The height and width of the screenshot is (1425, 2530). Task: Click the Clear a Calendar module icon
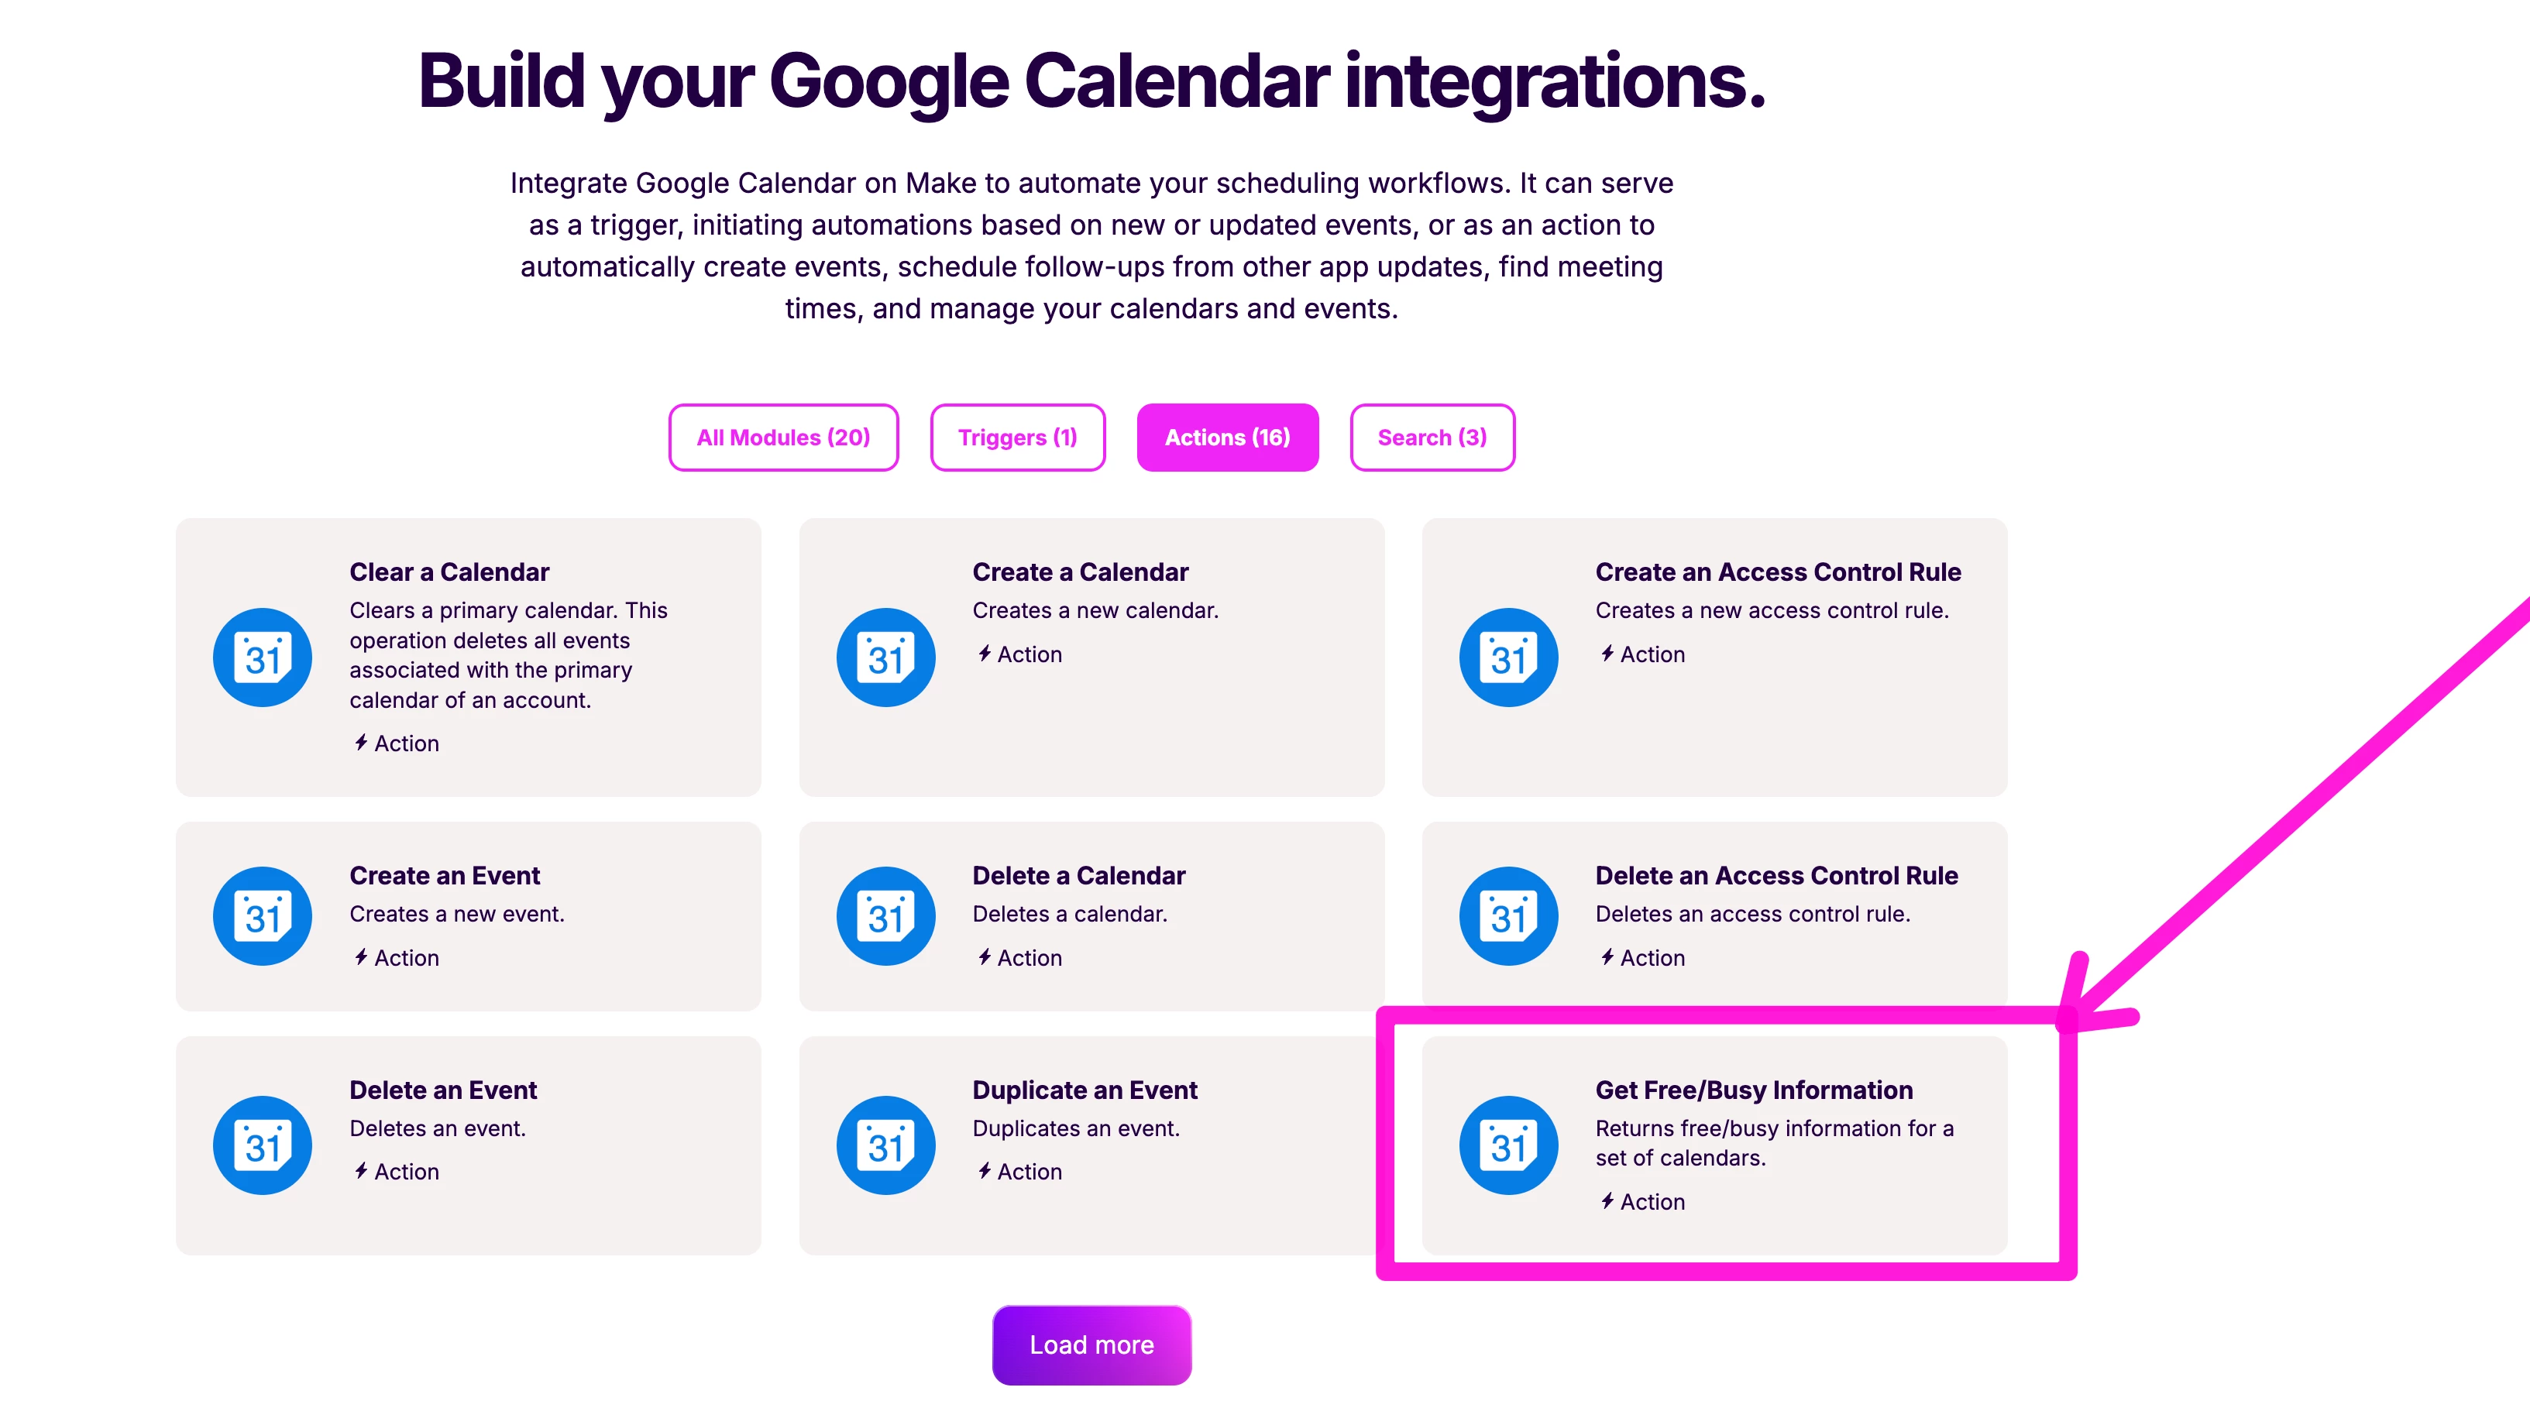pos(263,656)
